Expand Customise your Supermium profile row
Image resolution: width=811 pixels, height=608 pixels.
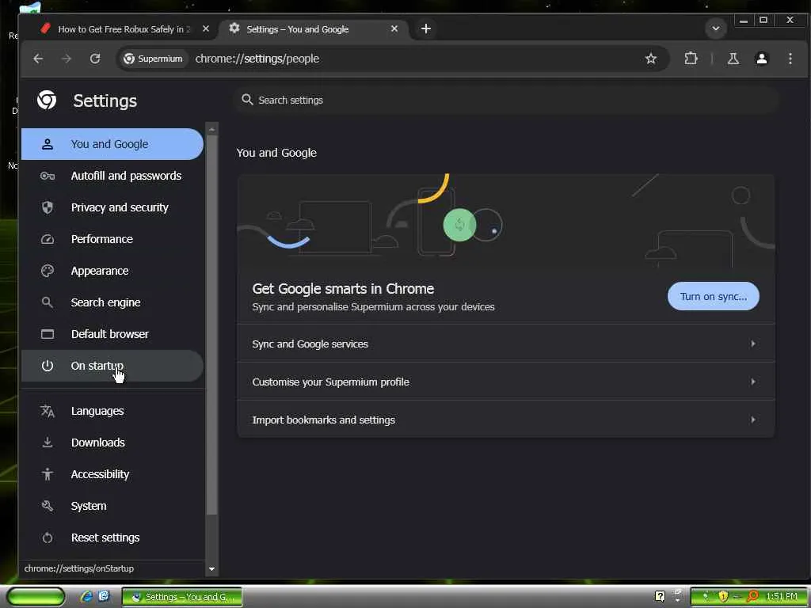coord(505,382)
